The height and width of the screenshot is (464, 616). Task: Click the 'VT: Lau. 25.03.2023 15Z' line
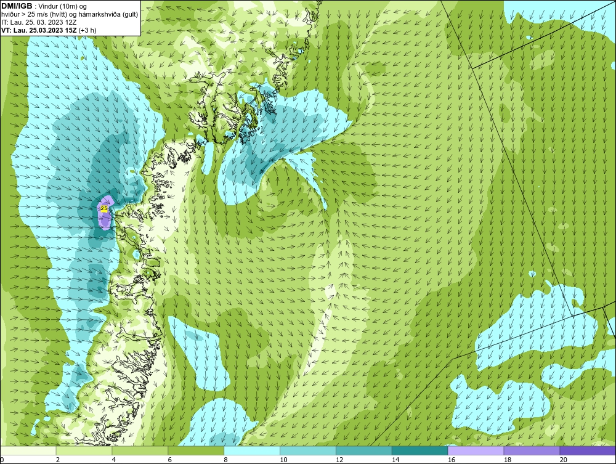[x=39, y=30]
